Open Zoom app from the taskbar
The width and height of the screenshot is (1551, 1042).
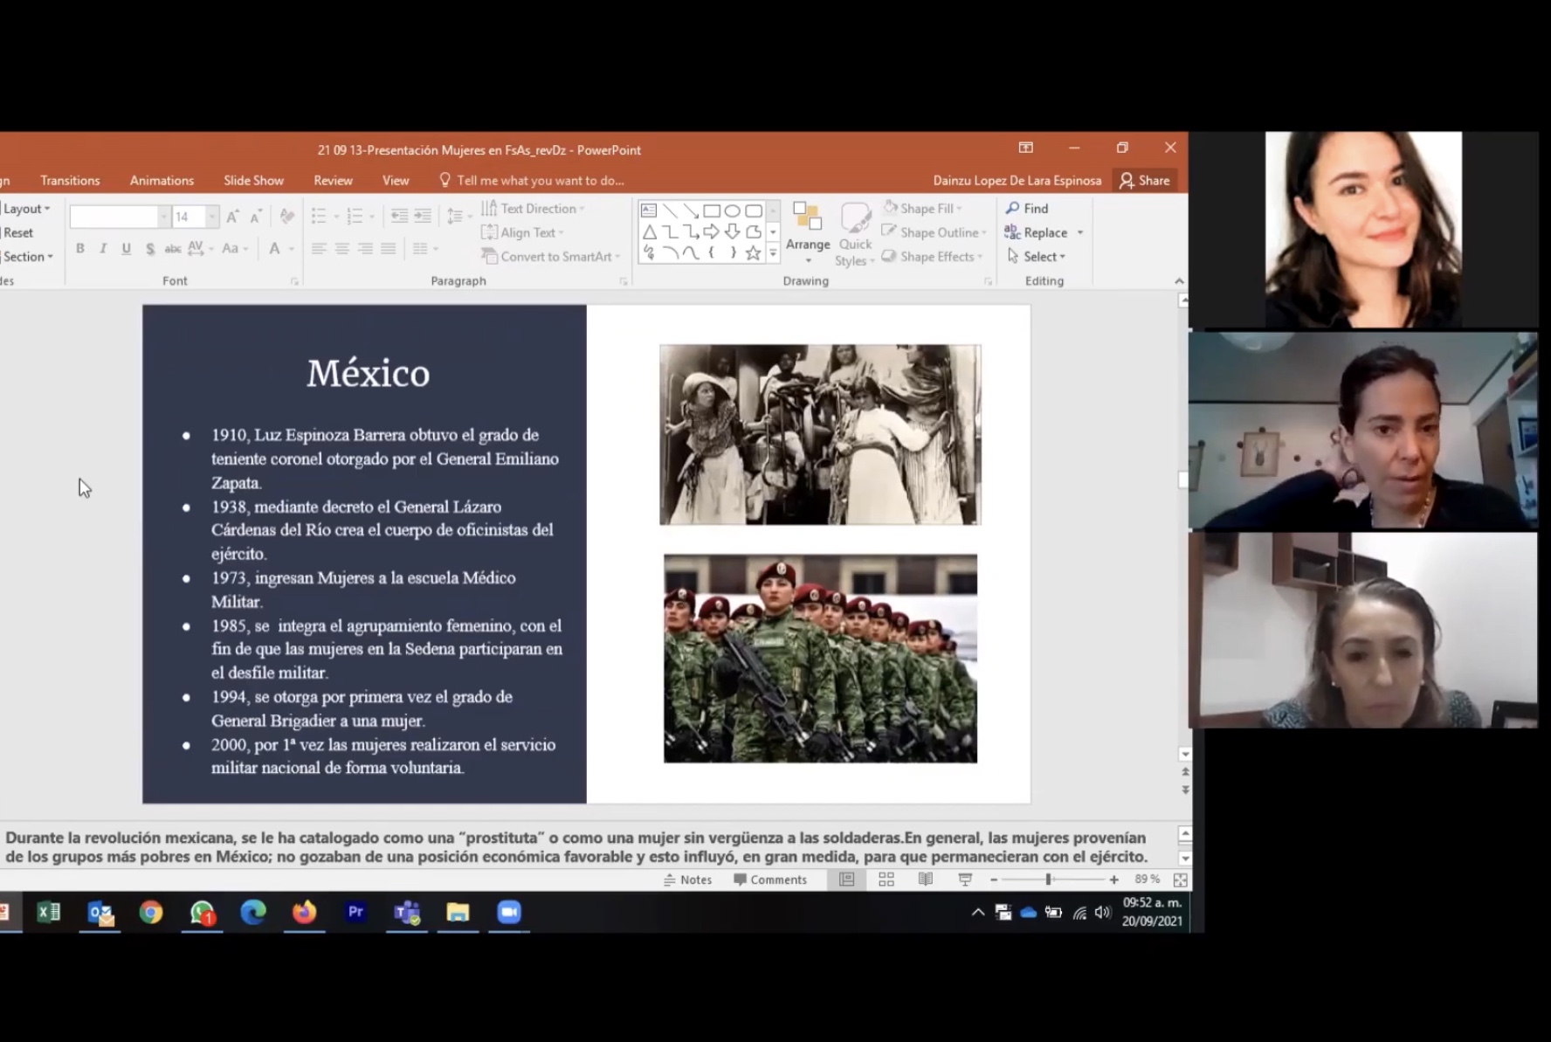[x=508, y=913]
